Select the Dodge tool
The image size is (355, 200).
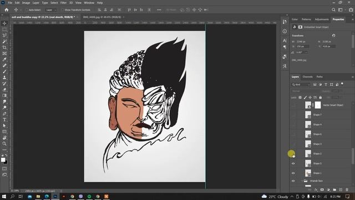(x=4, y=107)
